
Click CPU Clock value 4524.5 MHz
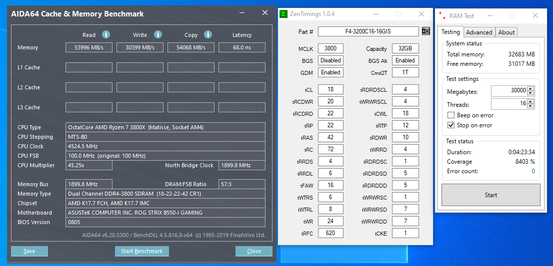tap(165, 146)
